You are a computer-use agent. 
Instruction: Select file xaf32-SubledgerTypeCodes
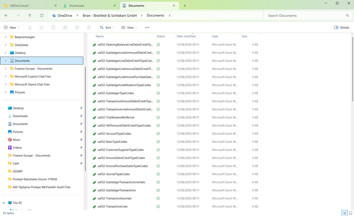click(116, 93)
